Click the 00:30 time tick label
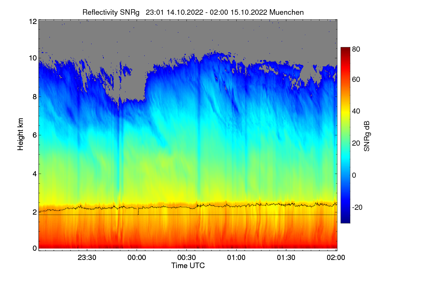Viewport: 443px width, 295px height. tap(186, 258)
